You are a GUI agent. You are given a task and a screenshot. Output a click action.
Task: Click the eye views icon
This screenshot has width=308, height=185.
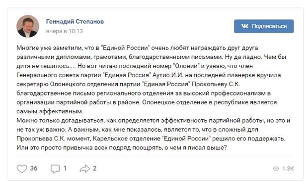tap(276, 169)
